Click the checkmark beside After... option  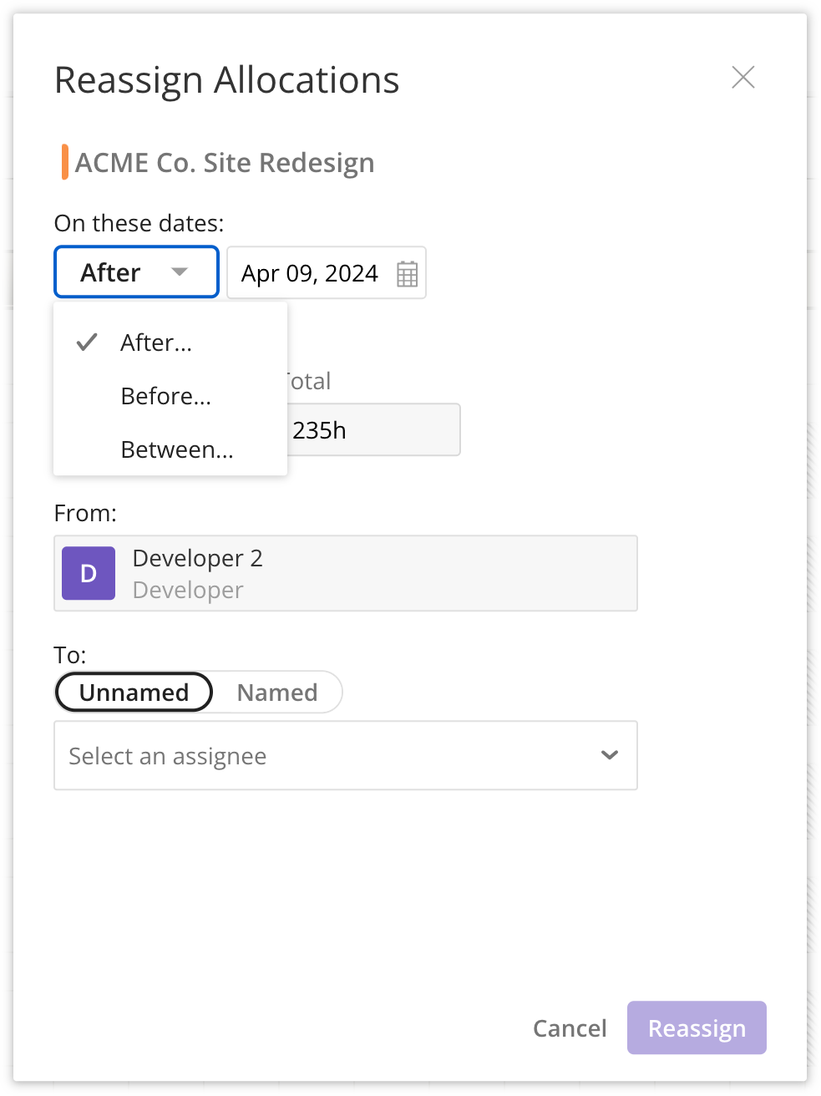(x=87, y=342)
